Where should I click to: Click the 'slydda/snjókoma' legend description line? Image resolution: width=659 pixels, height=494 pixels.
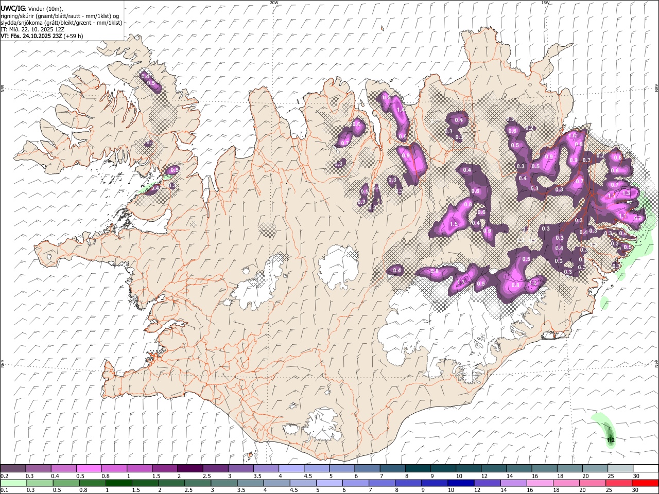point(61,23)
